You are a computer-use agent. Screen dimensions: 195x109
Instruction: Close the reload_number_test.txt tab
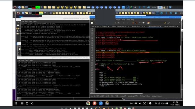point(128,26)
